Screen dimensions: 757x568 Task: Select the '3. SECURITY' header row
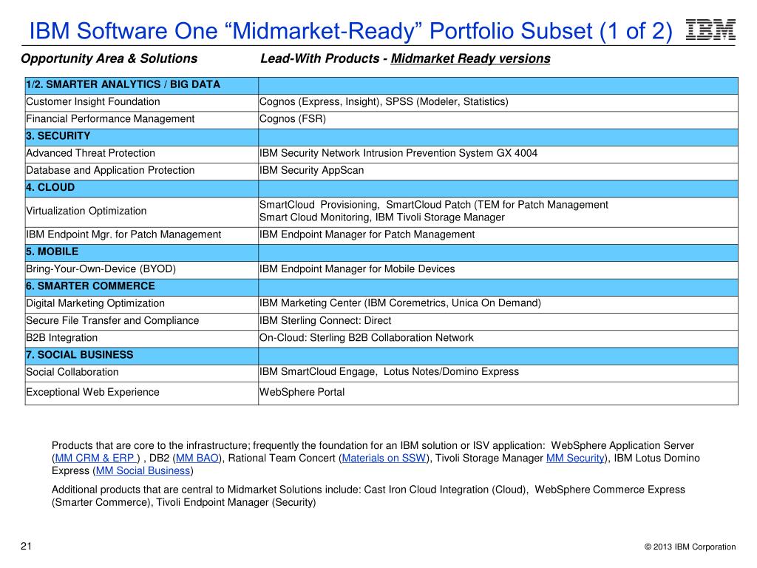pos(381,137)
